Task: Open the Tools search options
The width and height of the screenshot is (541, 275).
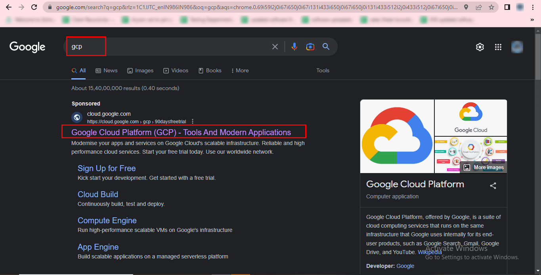Action: pos(323,70)
